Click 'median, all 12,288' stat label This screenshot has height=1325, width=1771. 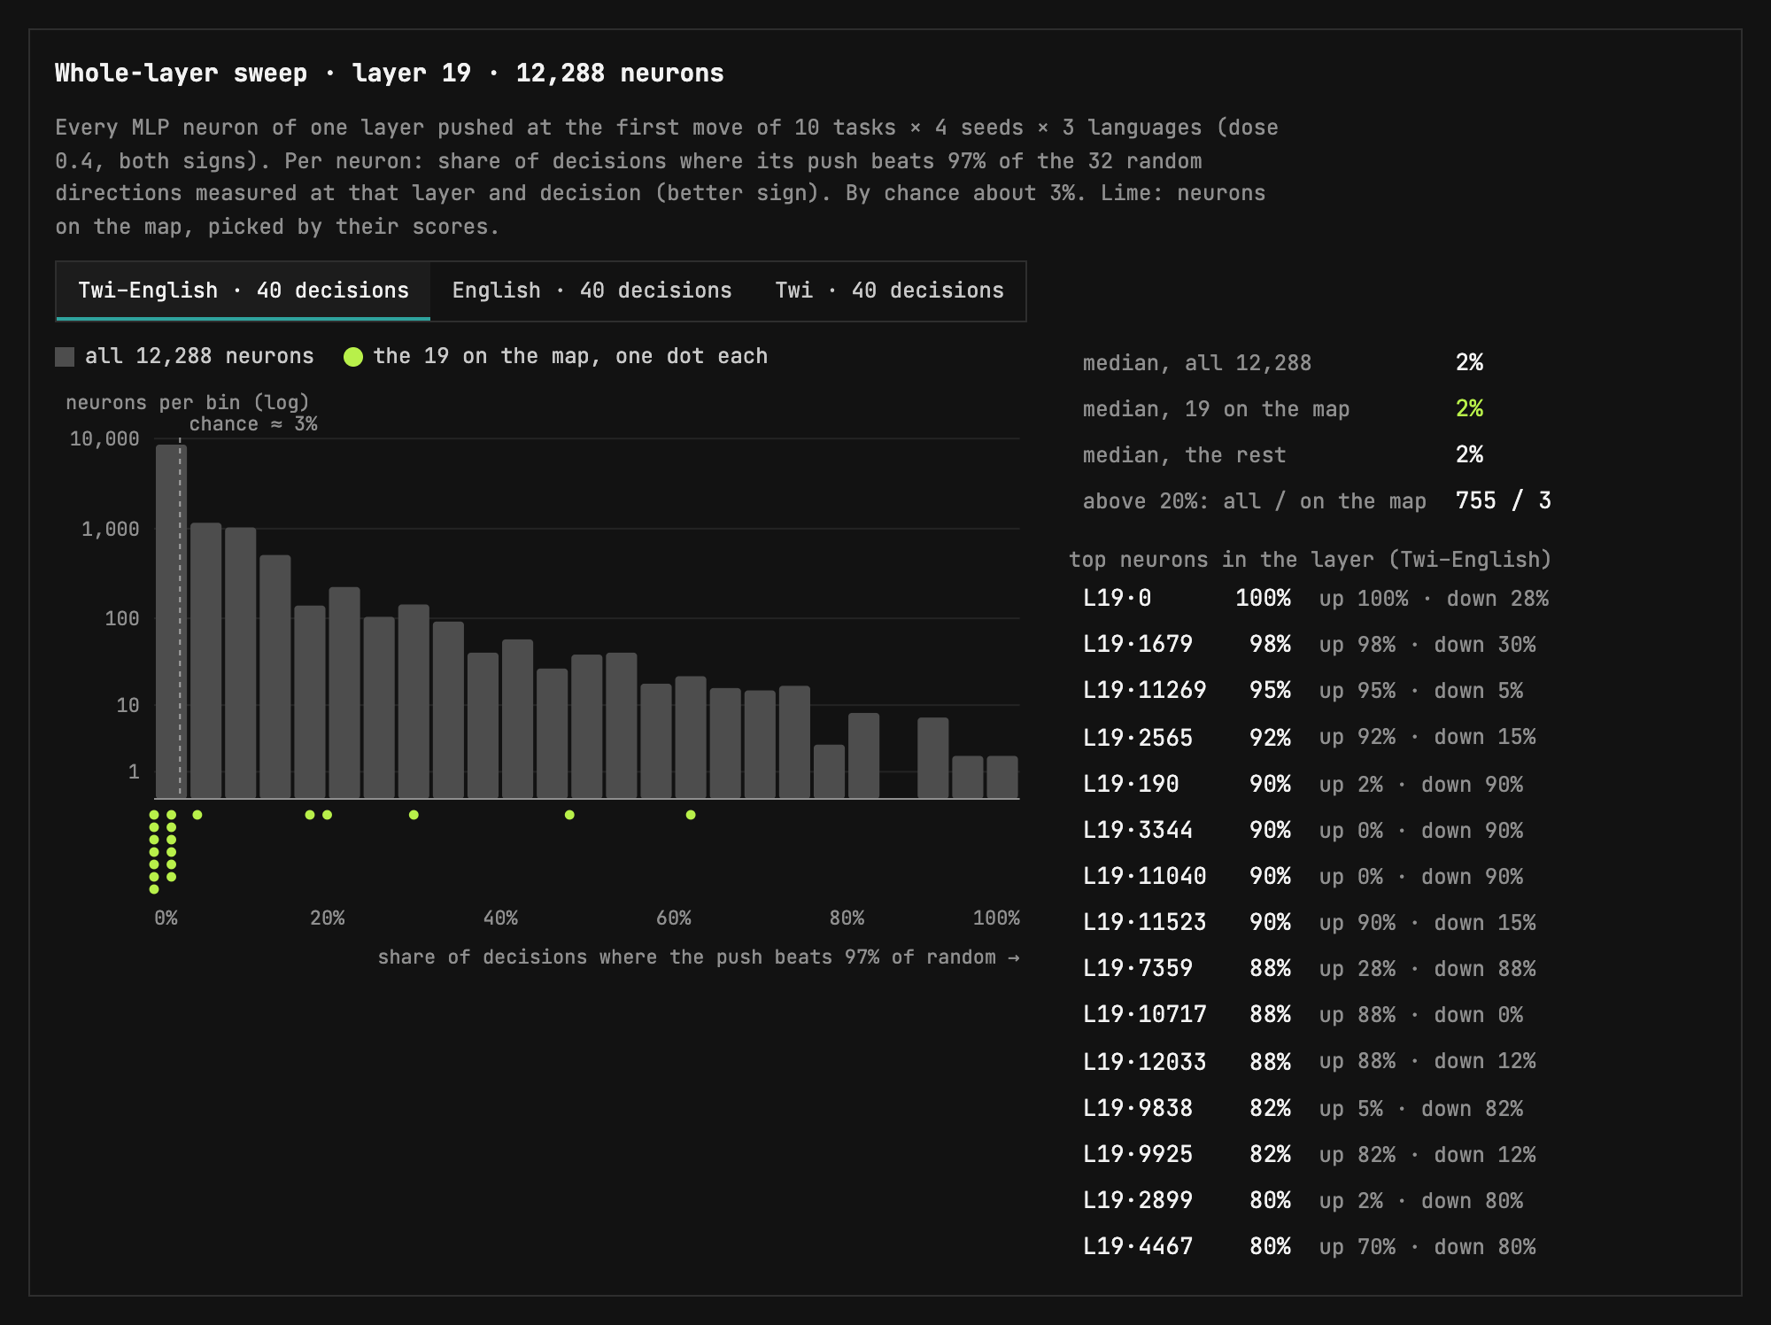click(1196, 363)
